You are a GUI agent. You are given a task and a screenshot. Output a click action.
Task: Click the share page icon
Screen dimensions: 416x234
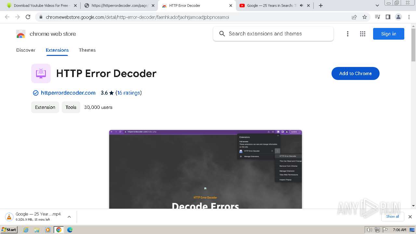click(x=354, y=17)
